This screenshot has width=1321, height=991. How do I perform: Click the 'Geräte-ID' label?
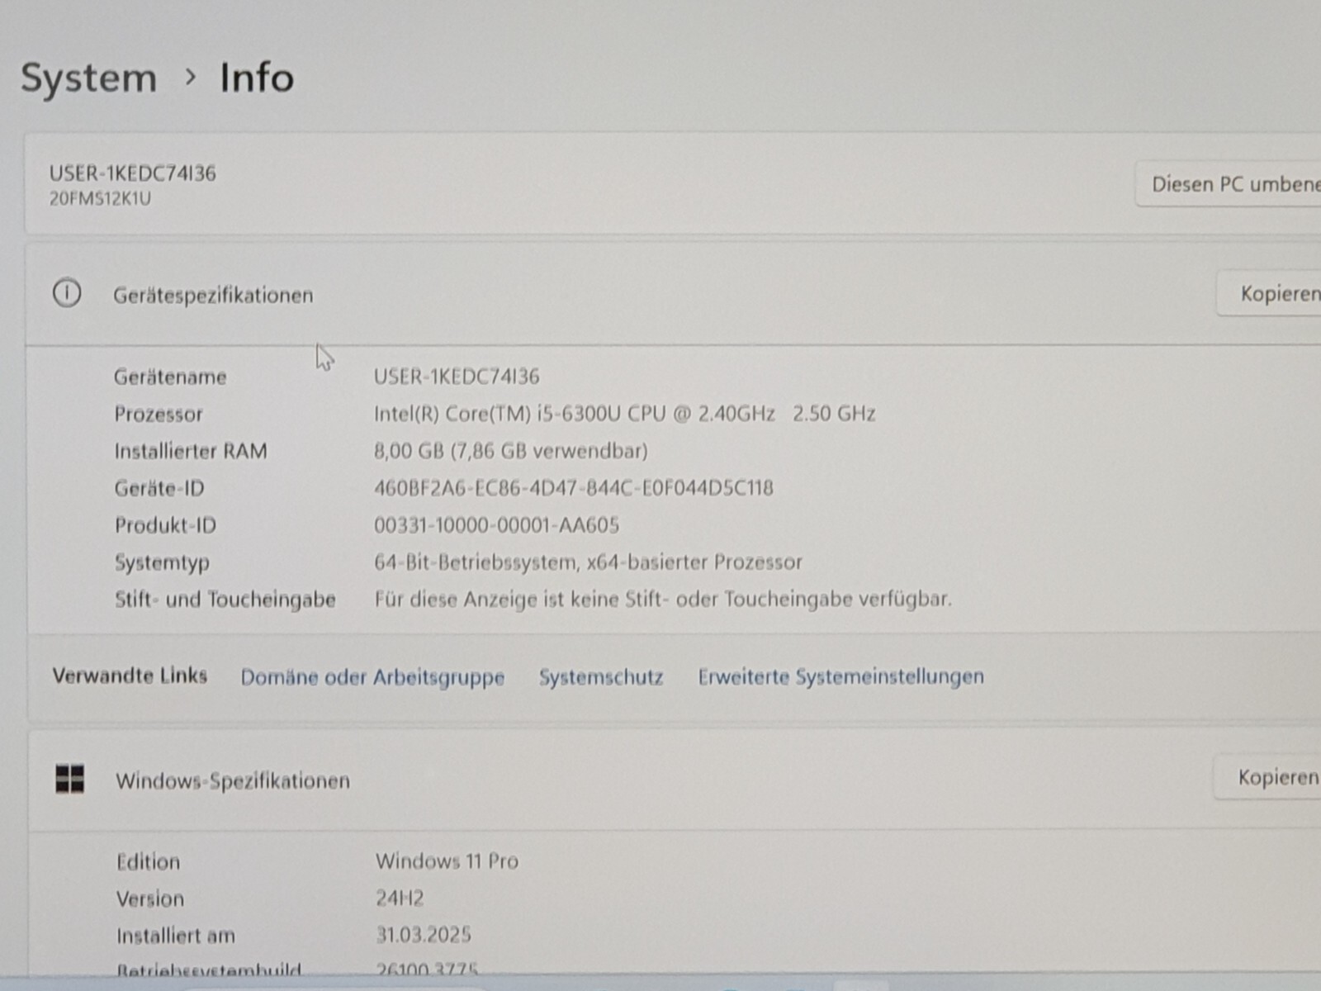point(159,489)
